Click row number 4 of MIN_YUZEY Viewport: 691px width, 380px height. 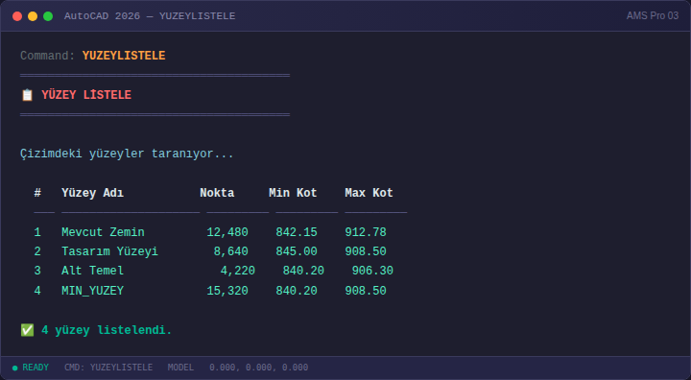[x=37, y=291]
